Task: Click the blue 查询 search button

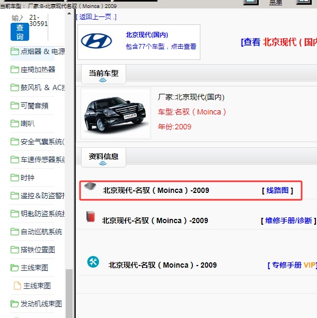Action: [20, 32]
